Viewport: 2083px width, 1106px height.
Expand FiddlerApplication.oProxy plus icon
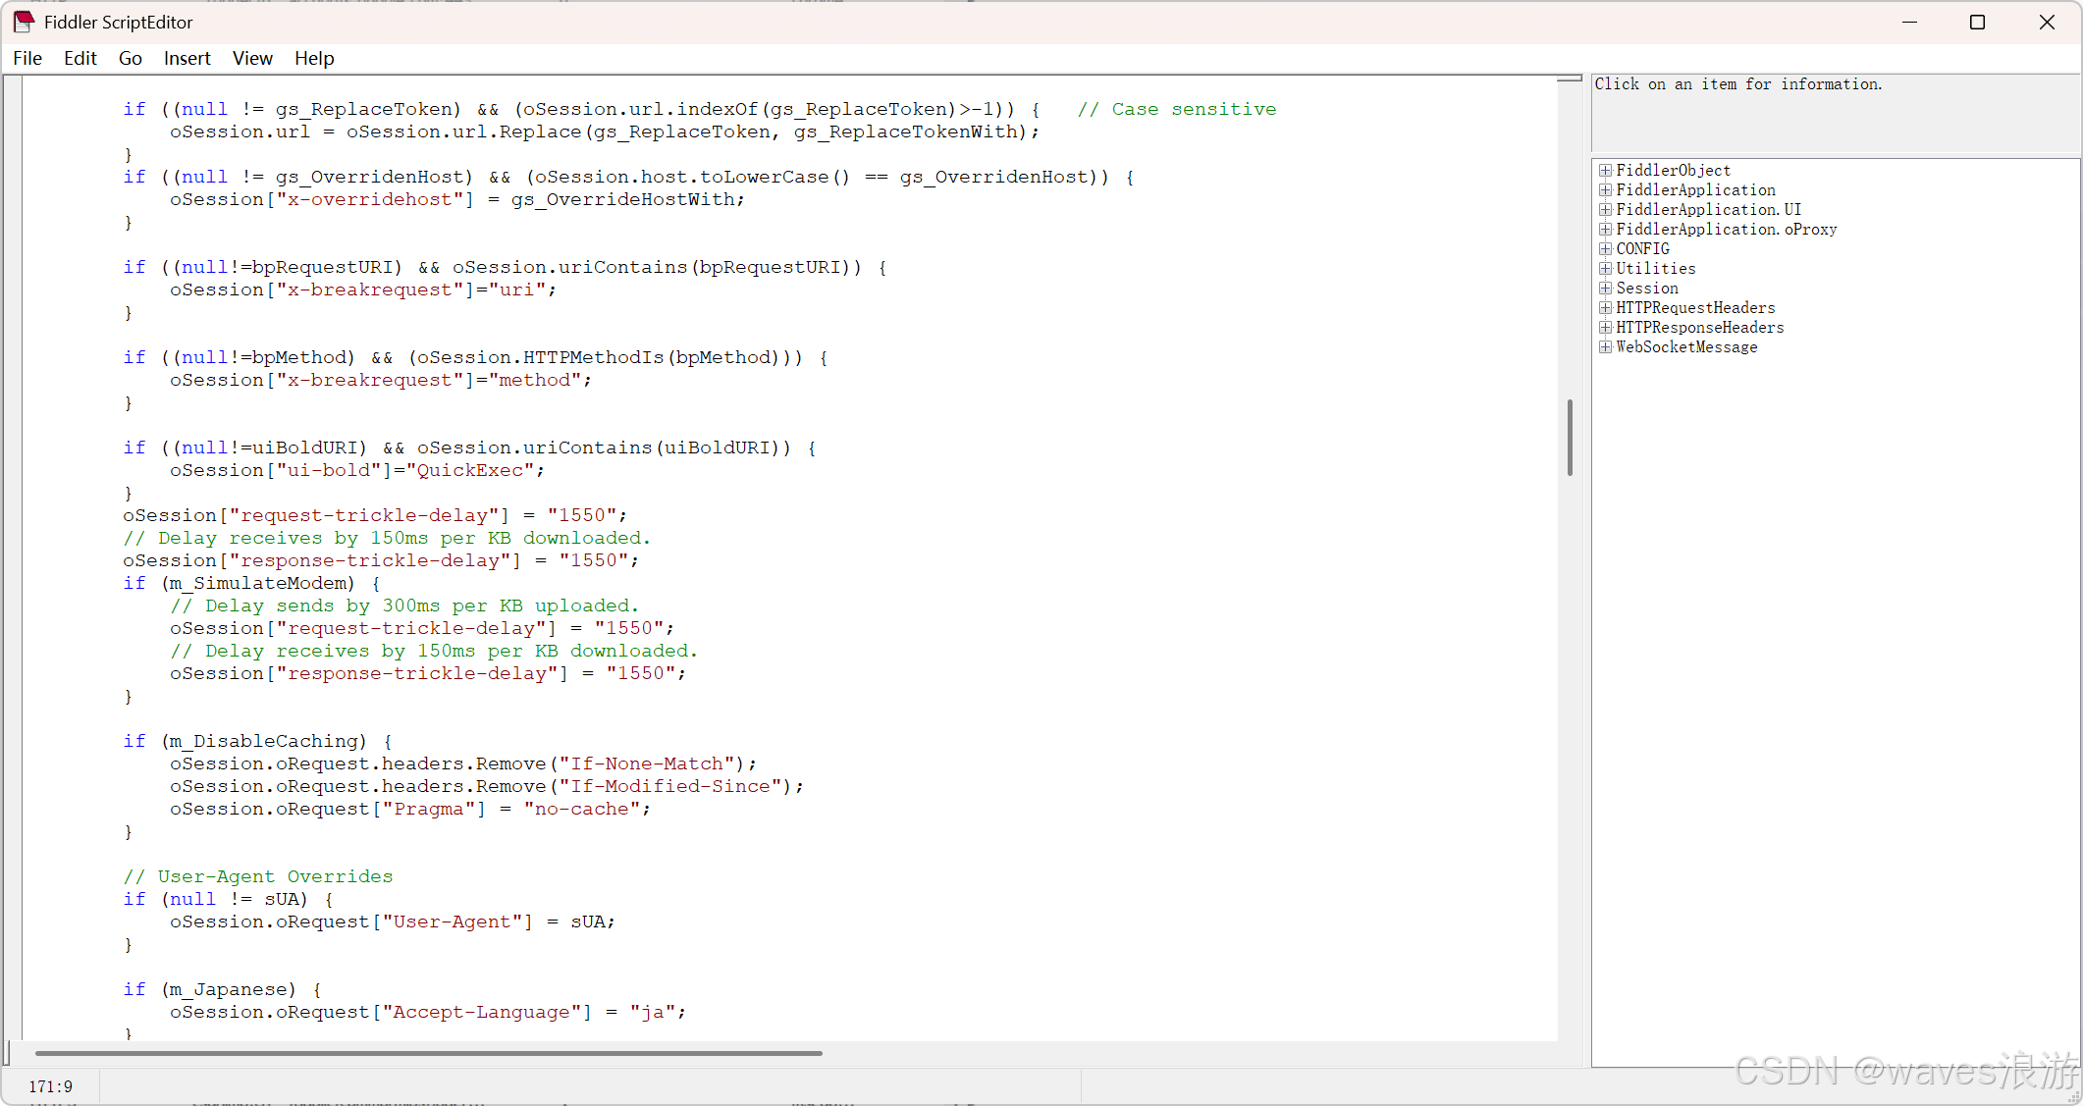(1605, 230)
